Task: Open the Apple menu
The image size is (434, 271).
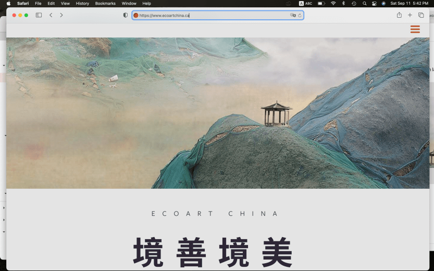Action: [8, 3]
